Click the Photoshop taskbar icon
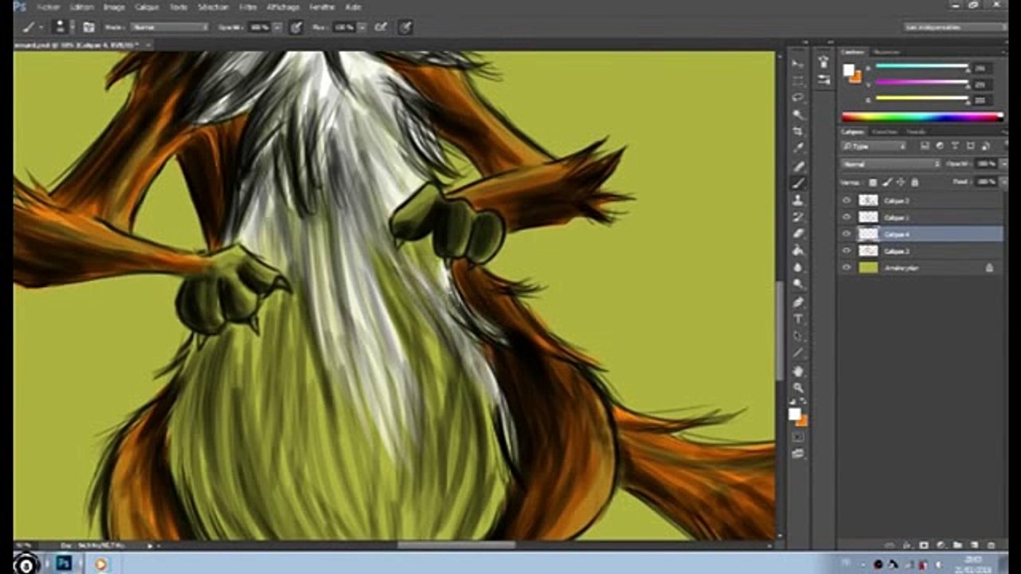The width and height of the screenshot is (1021, 574). point(64,564)
